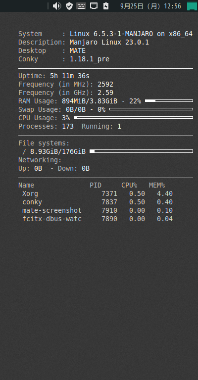Click the PID column header
The width and height of the screenshot is (198, 380).
96,186
